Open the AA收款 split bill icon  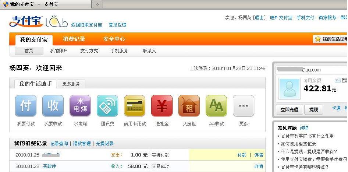(x=216, y=106)
